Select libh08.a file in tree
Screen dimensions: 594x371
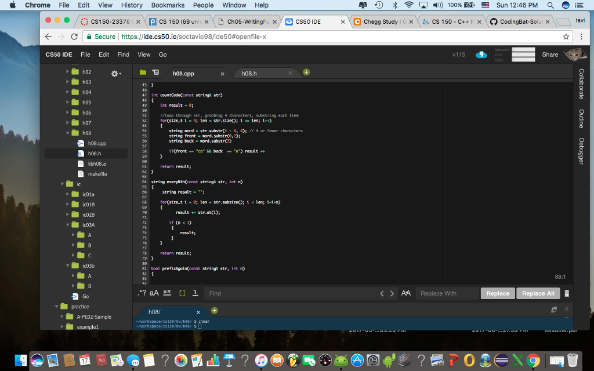tap(97, 163)
